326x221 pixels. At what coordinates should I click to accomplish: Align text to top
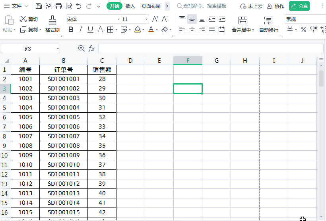[182, 19]
